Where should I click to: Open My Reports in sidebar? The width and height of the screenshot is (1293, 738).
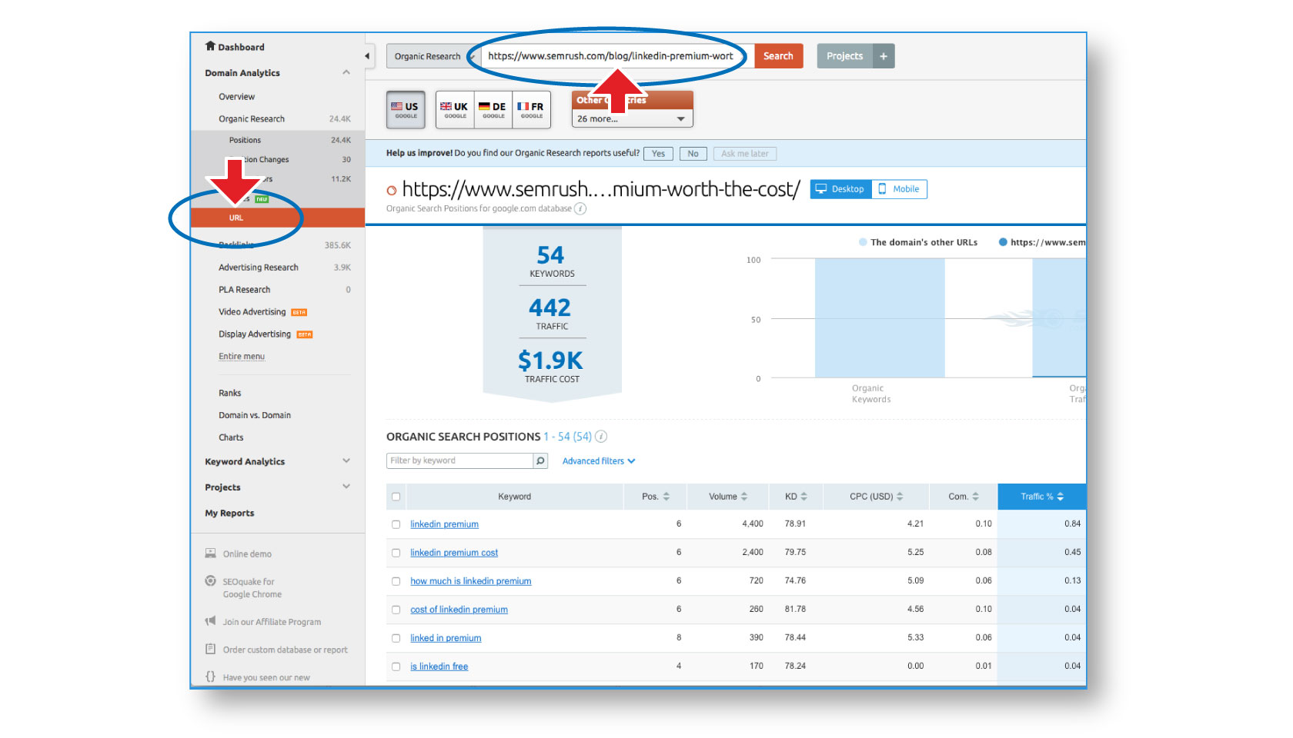pos(229,514)
